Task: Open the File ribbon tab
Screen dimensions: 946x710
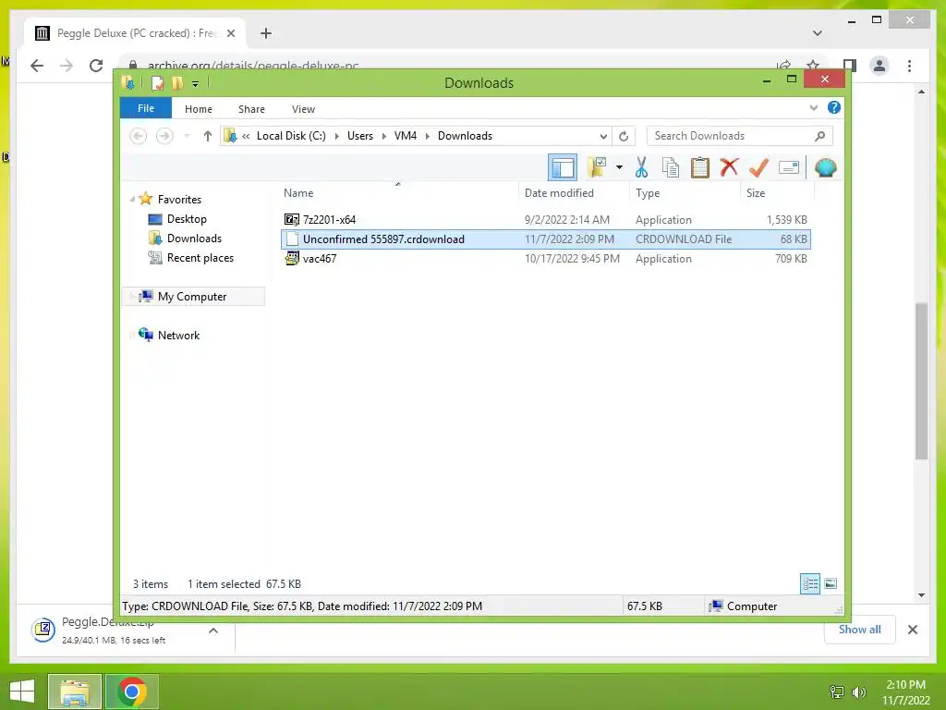Action: [x=146, y=109]
